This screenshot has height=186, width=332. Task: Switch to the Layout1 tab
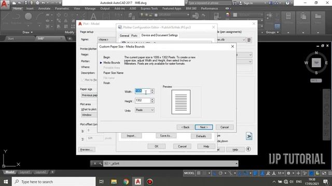[24, 172]
